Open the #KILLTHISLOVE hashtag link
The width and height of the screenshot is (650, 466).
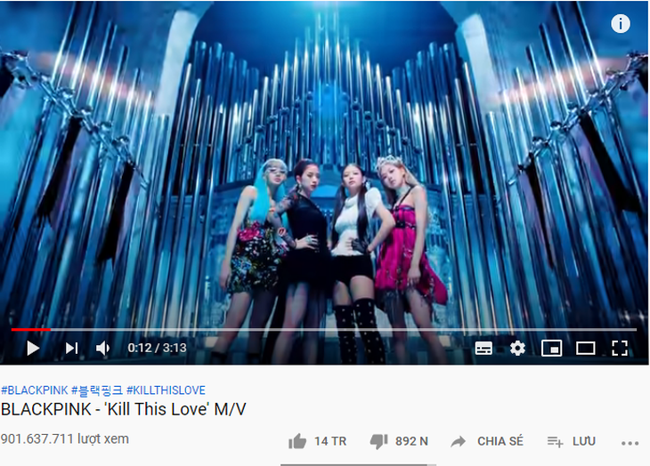point(166,390)
